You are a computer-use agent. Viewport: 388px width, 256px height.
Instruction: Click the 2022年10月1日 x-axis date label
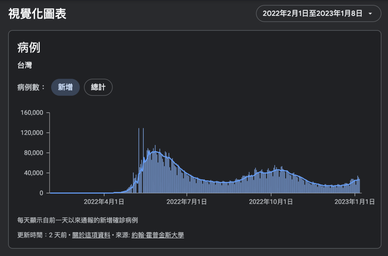pos(271,202)
